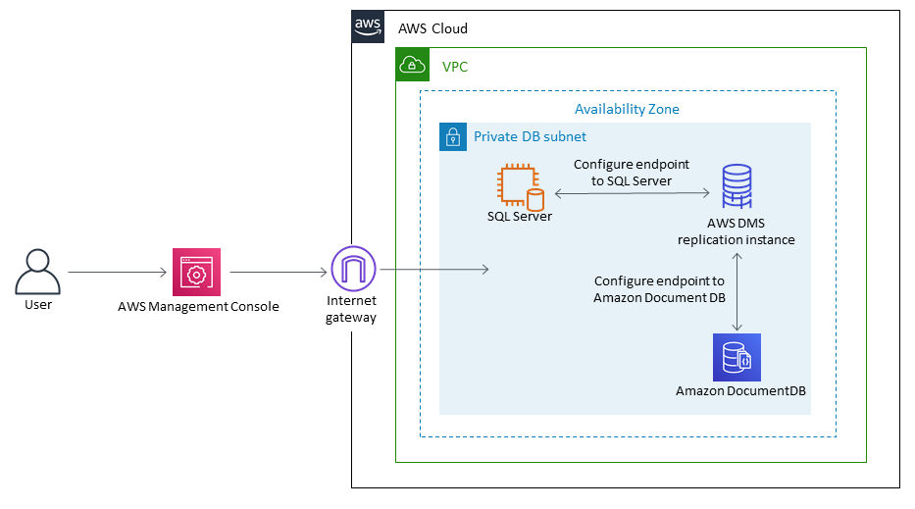Select the 'Availability Zone' label
Screen dimensions: 915x509
[627, 109]
